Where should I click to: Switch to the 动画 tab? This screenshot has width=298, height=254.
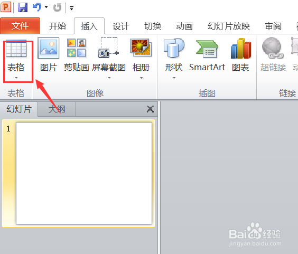(184, 26)
